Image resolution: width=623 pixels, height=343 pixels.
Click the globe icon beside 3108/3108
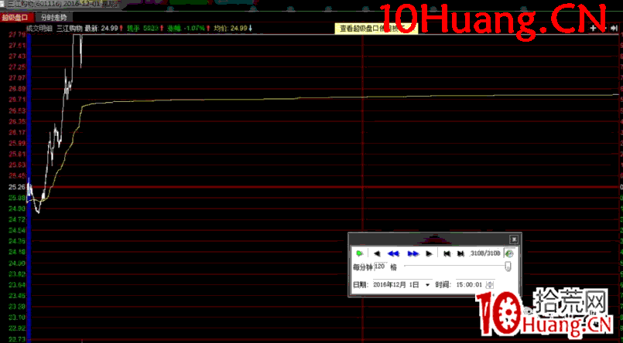click(x=509, y=253)
